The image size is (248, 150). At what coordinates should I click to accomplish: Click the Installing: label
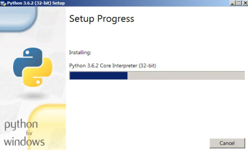(80, 53)
